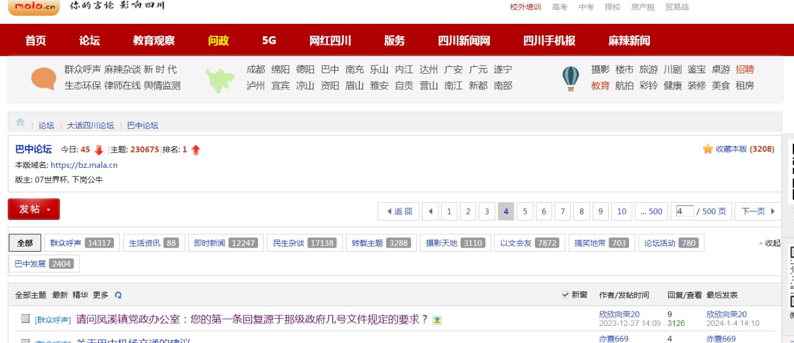The width and height of the screenshot is (794, 343).
Task: Expand the 更多 thread filter options
Action: click(100, 295)
